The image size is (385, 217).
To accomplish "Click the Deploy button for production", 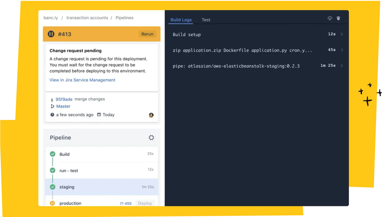I will 145,203.
